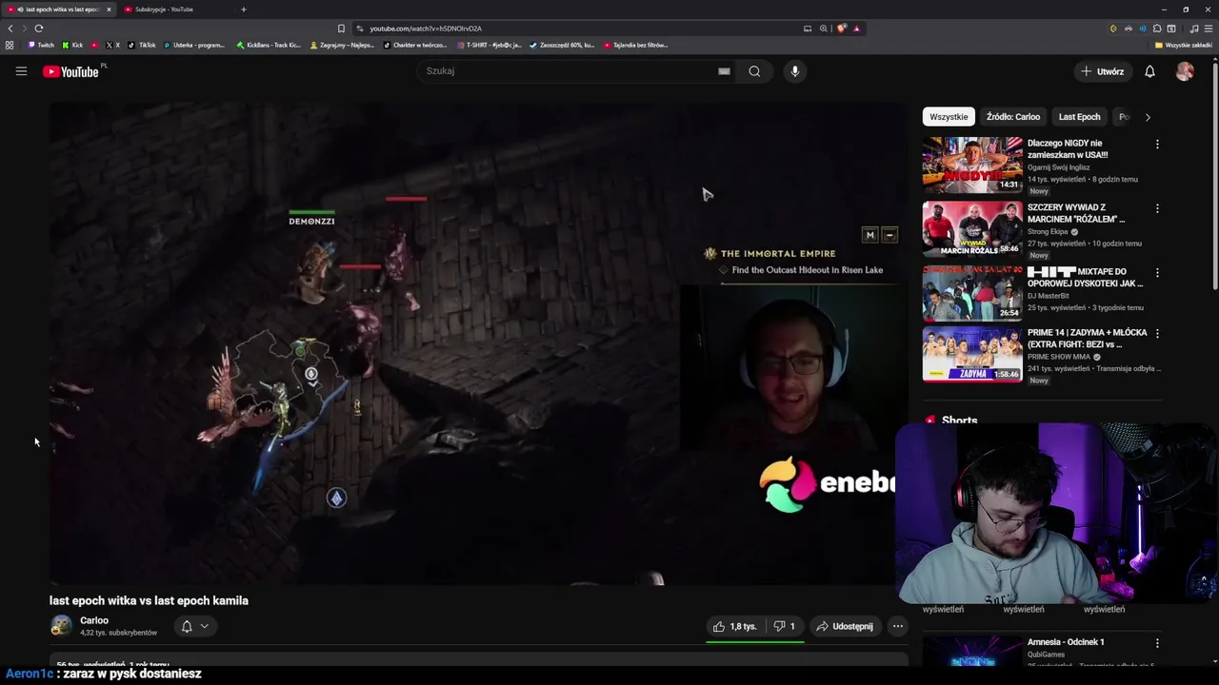Select the Źródło: Carloo filter chip

1013,117
